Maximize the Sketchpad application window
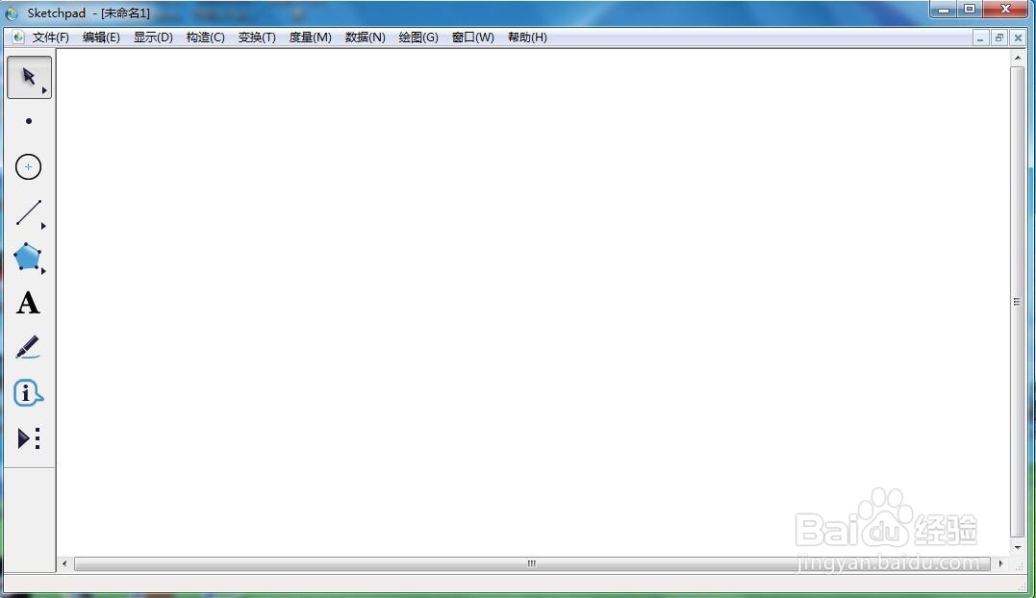 pyautogui.click(x=970, y=10)
